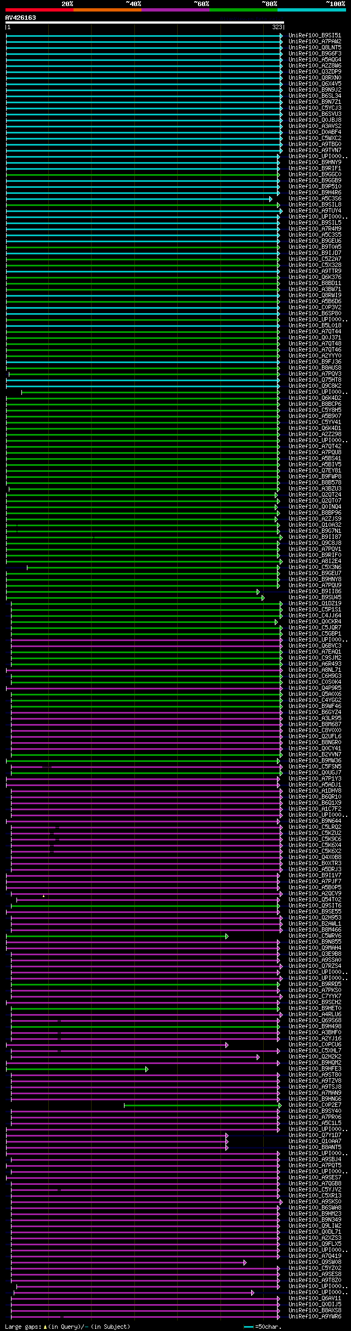Select the UniRef100_Q7RZS4 label
Screen dimensions: 351x1331
315,966
